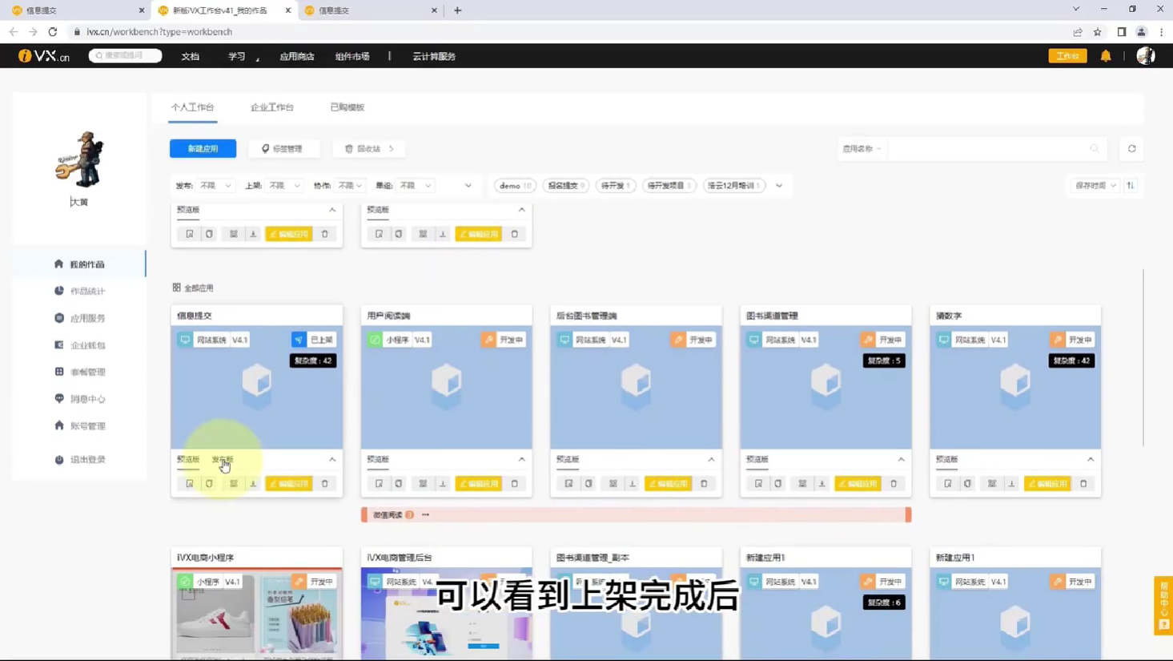
Task: Expand more filters chevron after 单组
Action: 468,185
